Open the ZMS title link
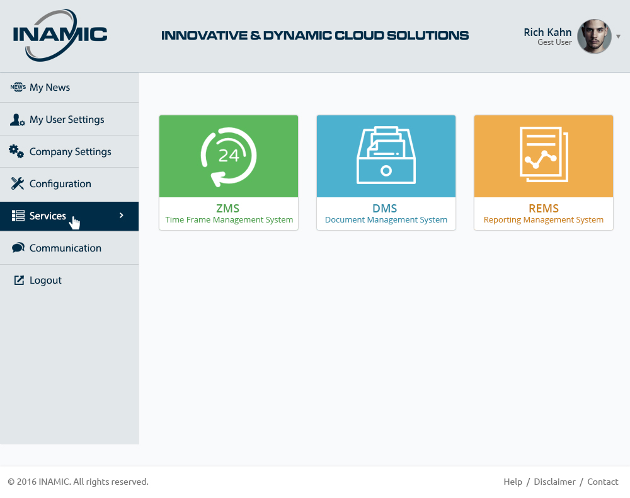The height and width of the screenshot is (498, 630). (228, 208)
